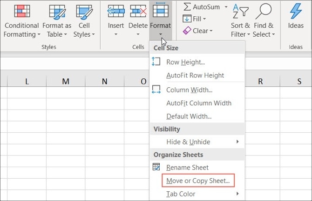Select AutoFit Column Width
Viewport: 312px width, 201px height.
click(x=199, y=103)
